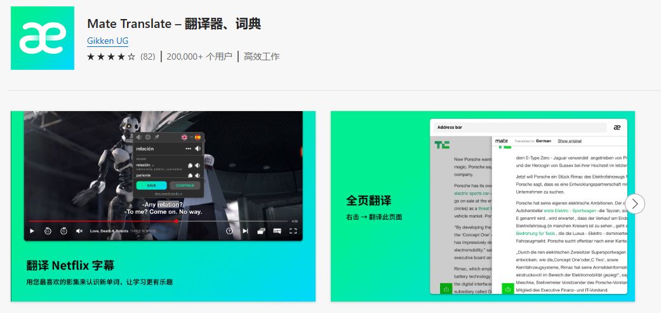This screenshot has width=661, height=313.
Task: Click the settings gear icon in the popup header
Action: point(148,137)
